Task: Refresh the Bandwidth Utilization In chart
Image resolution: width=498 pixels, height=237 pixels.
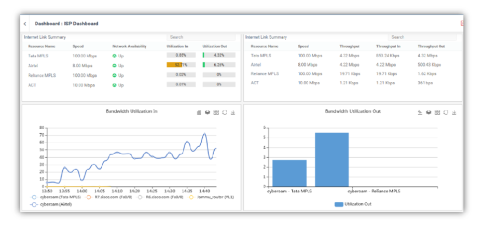Action: 225,113
